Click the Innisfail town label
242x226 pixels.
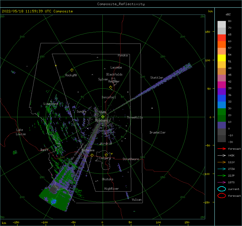109,97
